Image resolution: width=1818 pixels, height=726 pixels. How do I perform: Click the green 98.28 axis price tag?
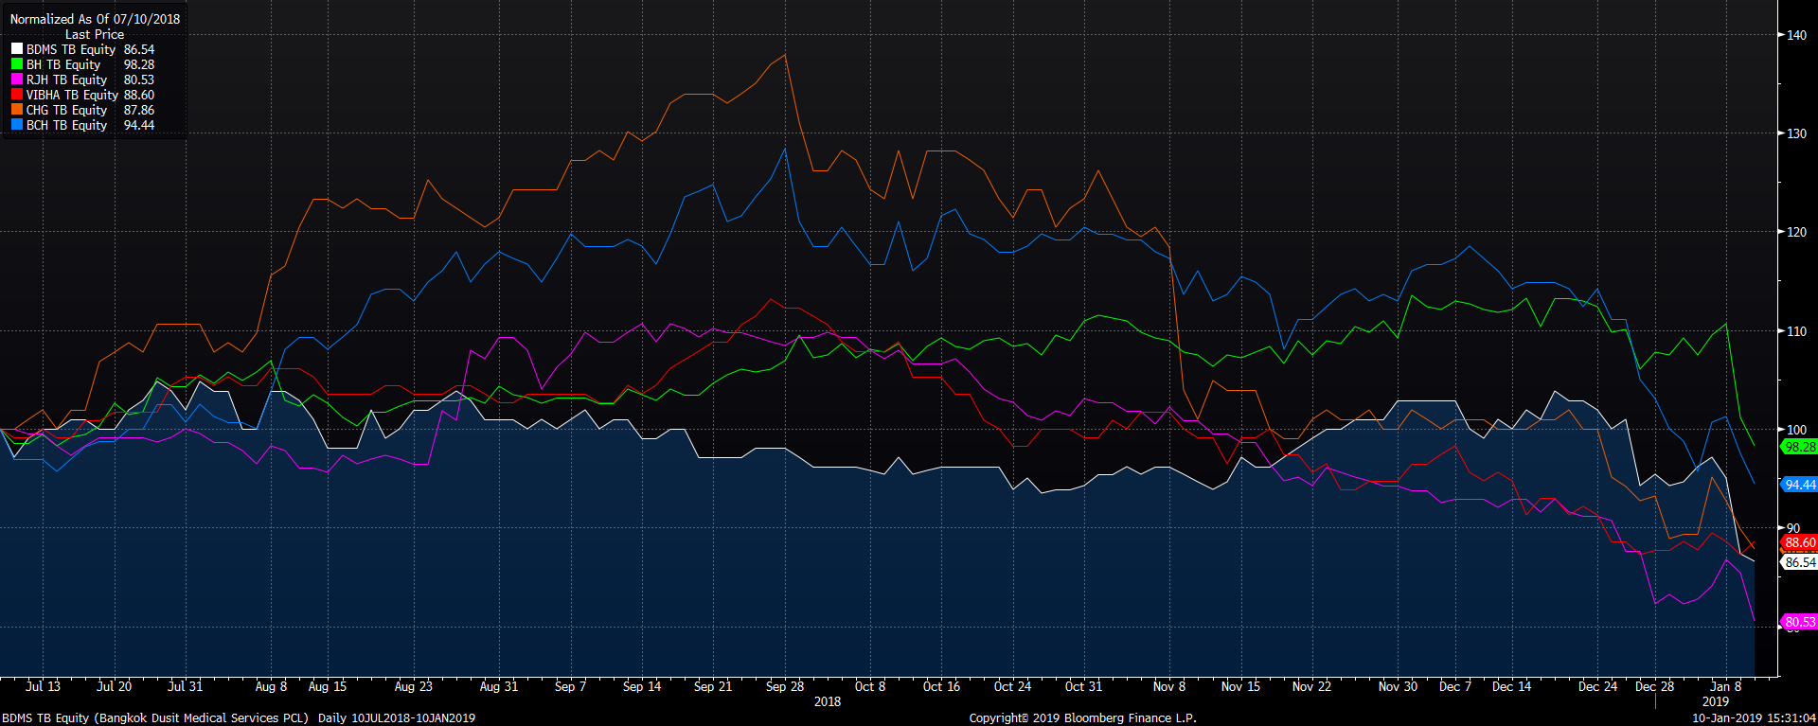[1799, 447]
